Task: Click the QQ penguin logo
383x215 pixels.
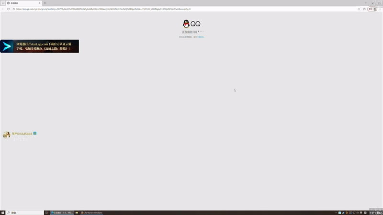Action: (x=186, y=23)
